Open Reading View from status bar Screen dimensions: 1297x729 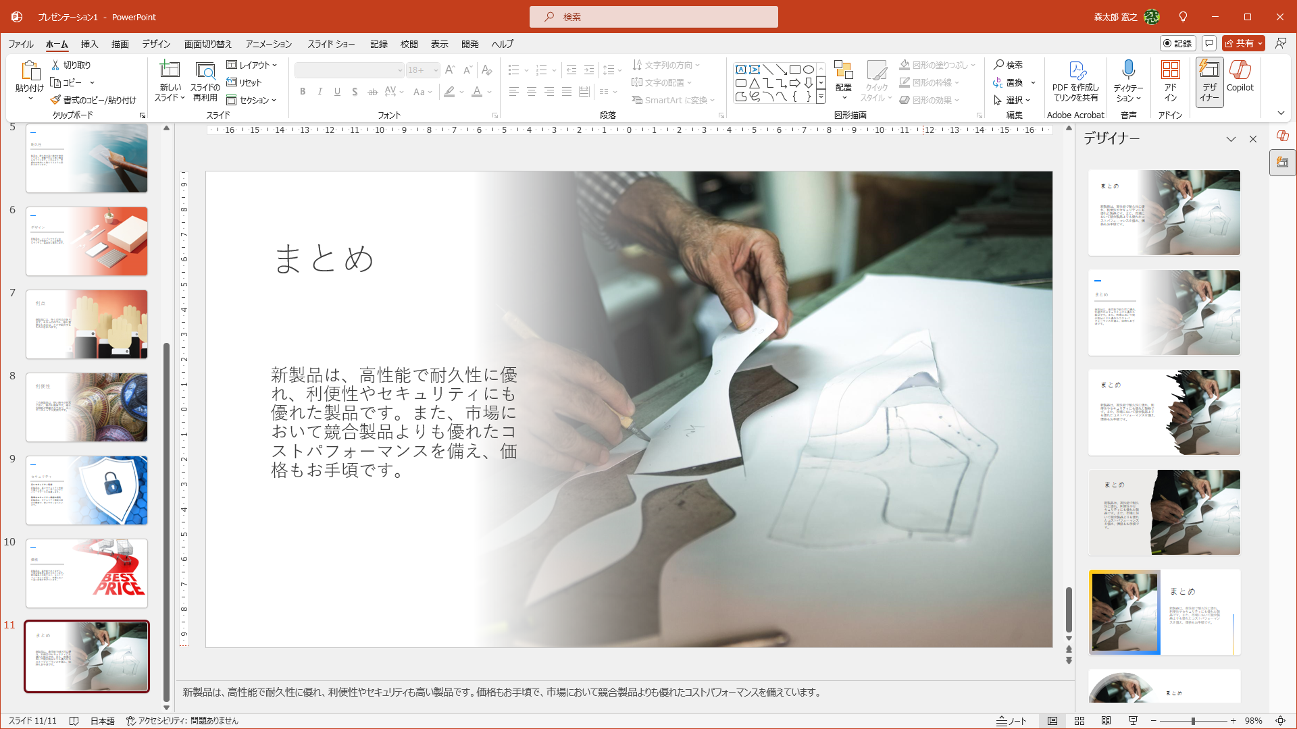(1106, 721)
